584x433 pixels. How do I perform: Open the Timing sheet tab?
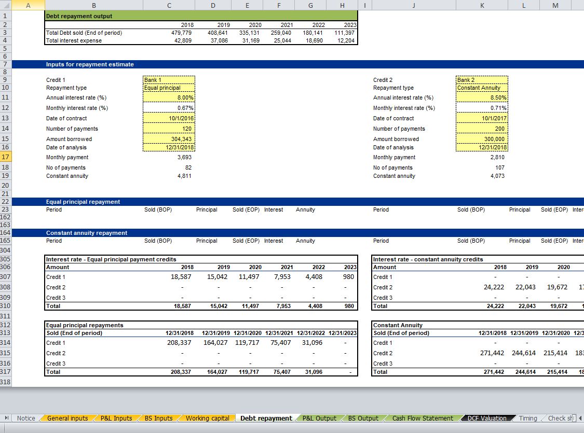[528, 418]
